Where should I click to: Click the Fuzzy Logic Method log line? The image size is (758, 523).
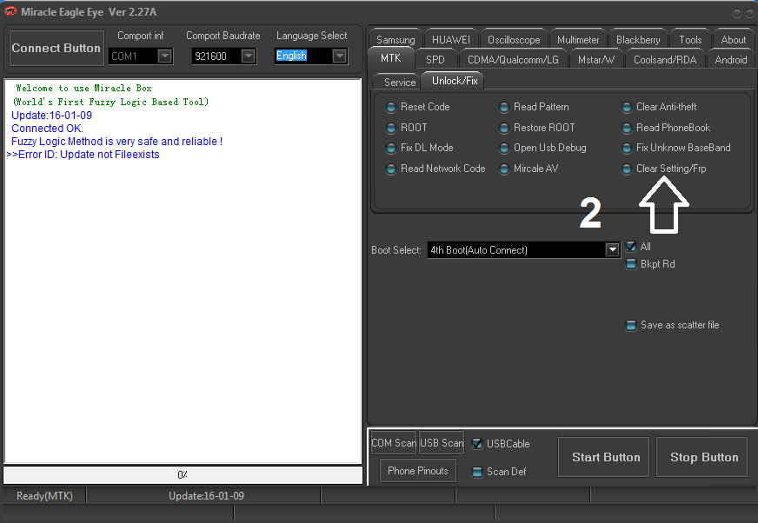(117, 142)
